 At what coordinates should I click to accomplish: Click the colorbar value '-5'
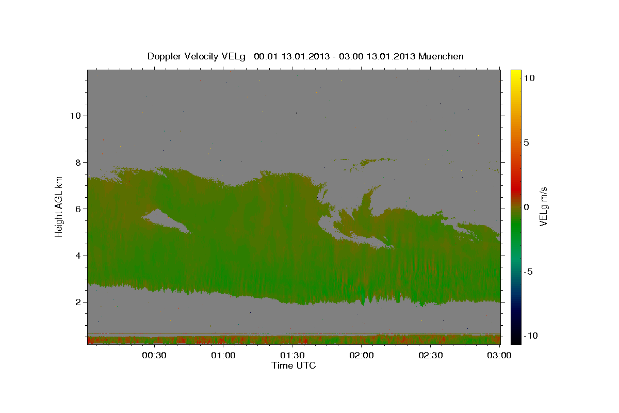pyautogui.click(x=528, y=272)
